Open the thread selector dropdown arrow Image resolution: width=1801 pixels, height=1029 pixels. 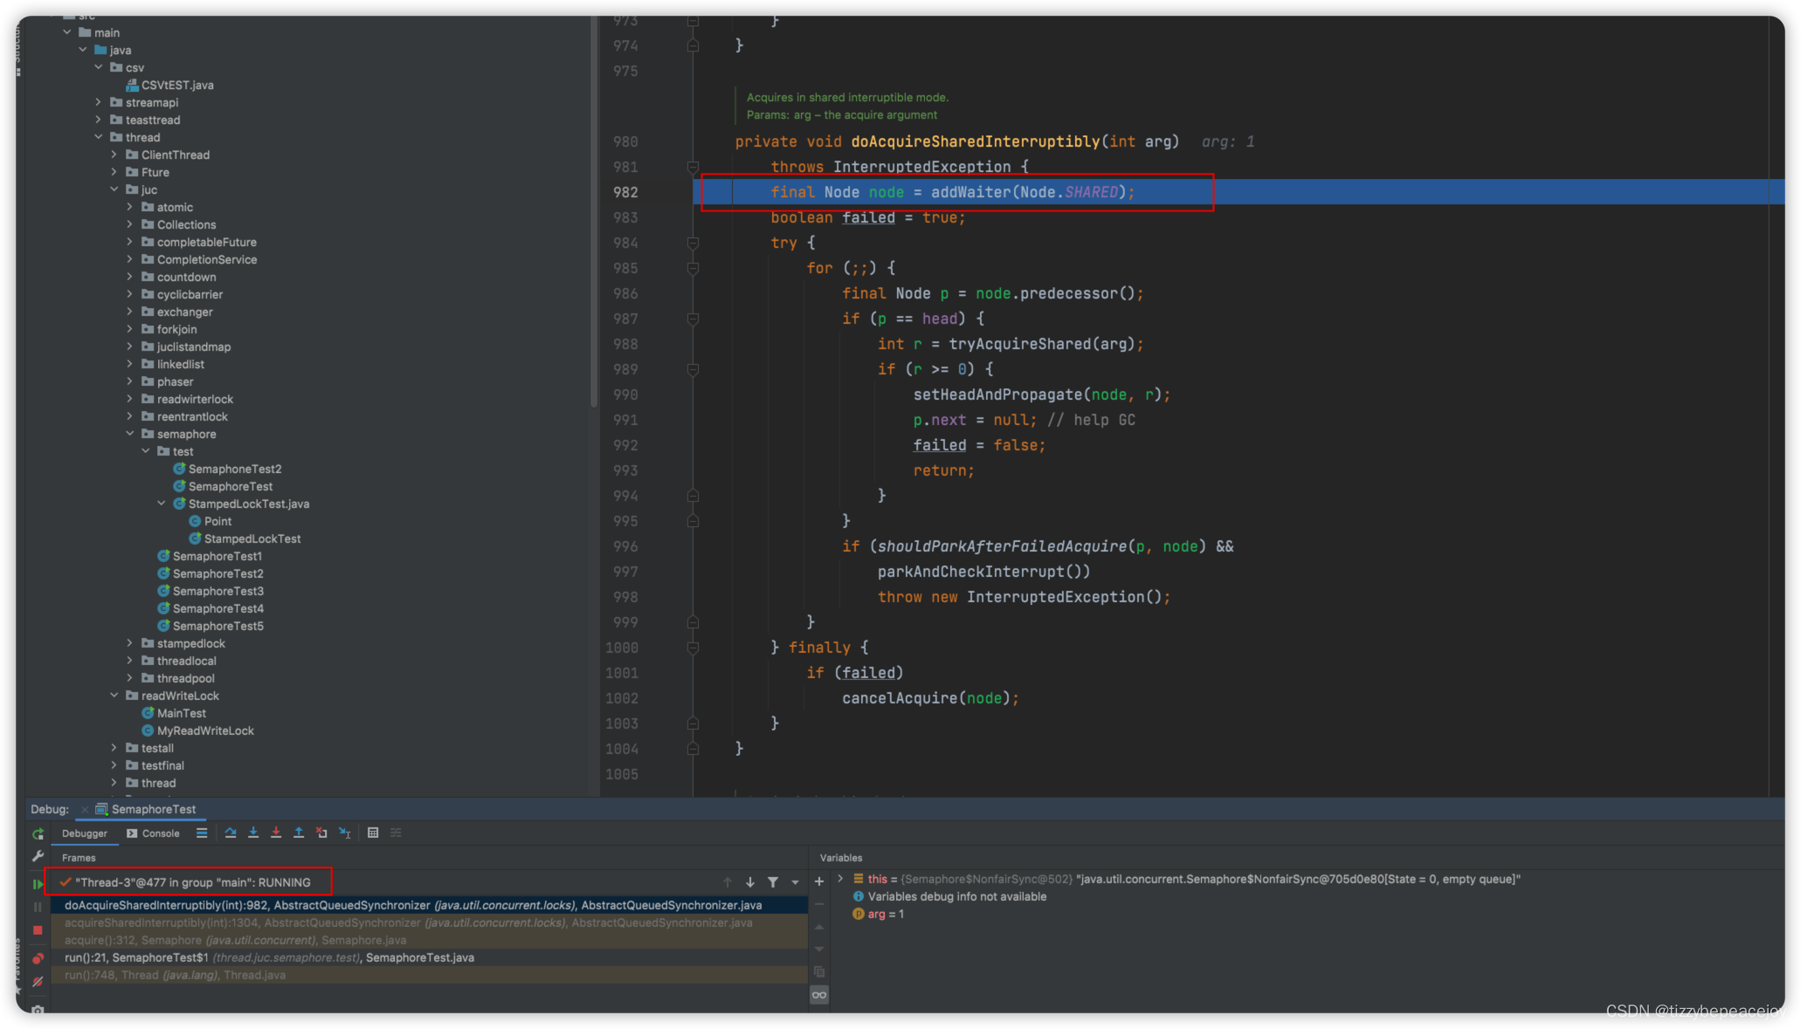(795, 882)
